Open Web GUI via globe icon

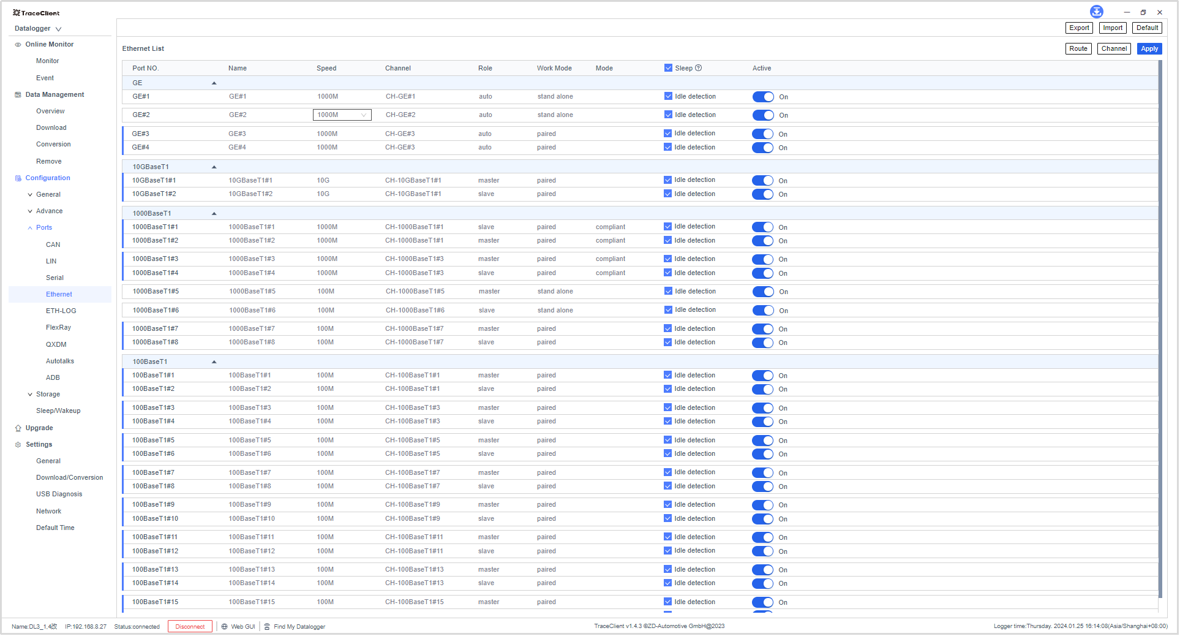tap(225, 626)
